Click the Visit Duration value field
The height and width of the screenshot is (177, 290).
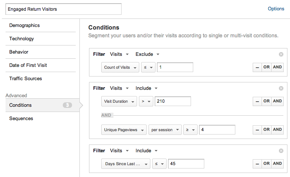(173, 101)
